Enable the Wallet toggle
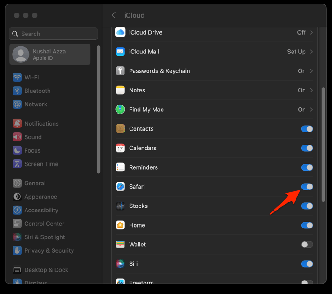The width and height of the screenshot is (332, 294). coord(307,245)
